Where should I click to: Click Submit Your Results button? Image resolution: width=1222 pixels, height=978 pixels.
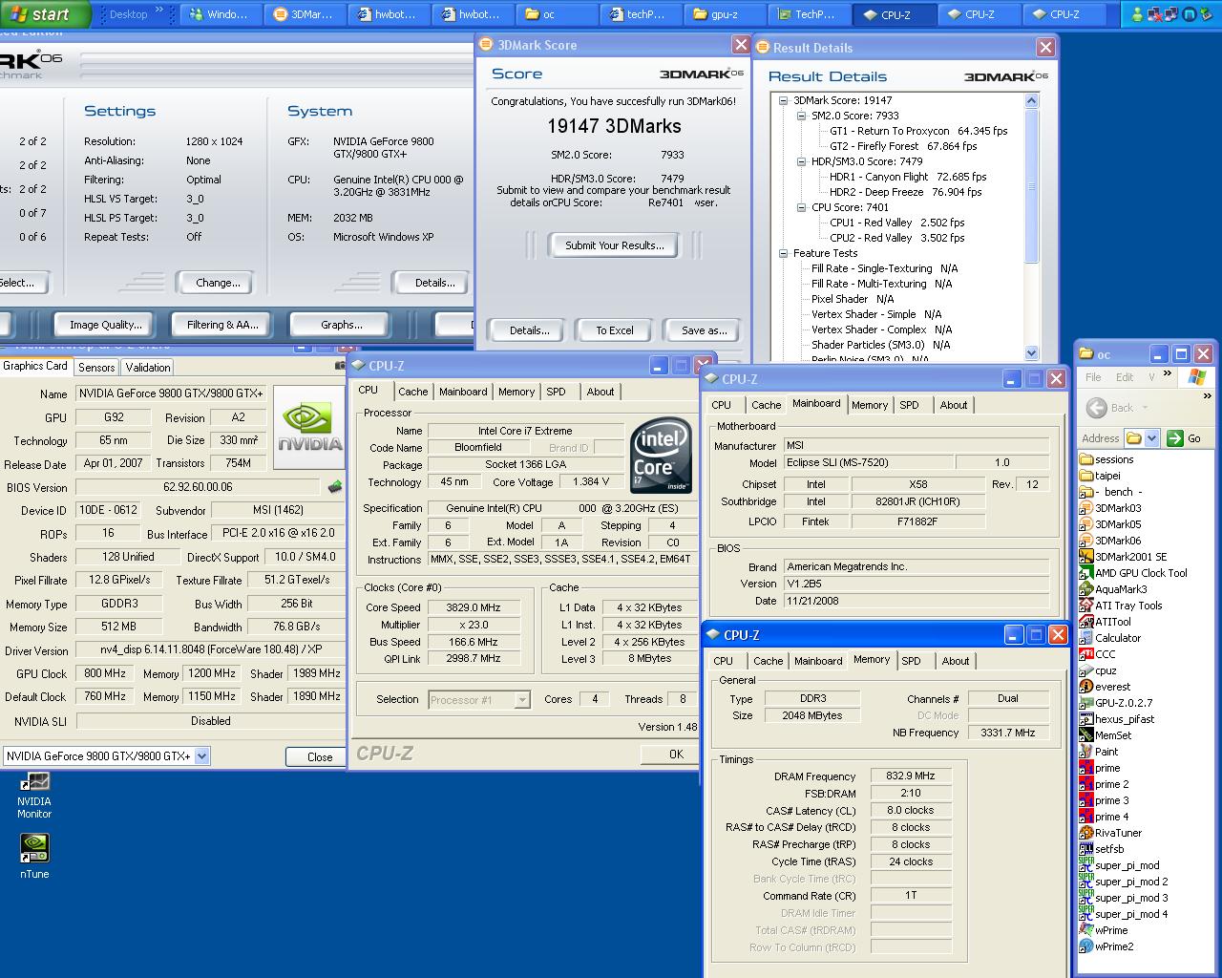(614, 245)
